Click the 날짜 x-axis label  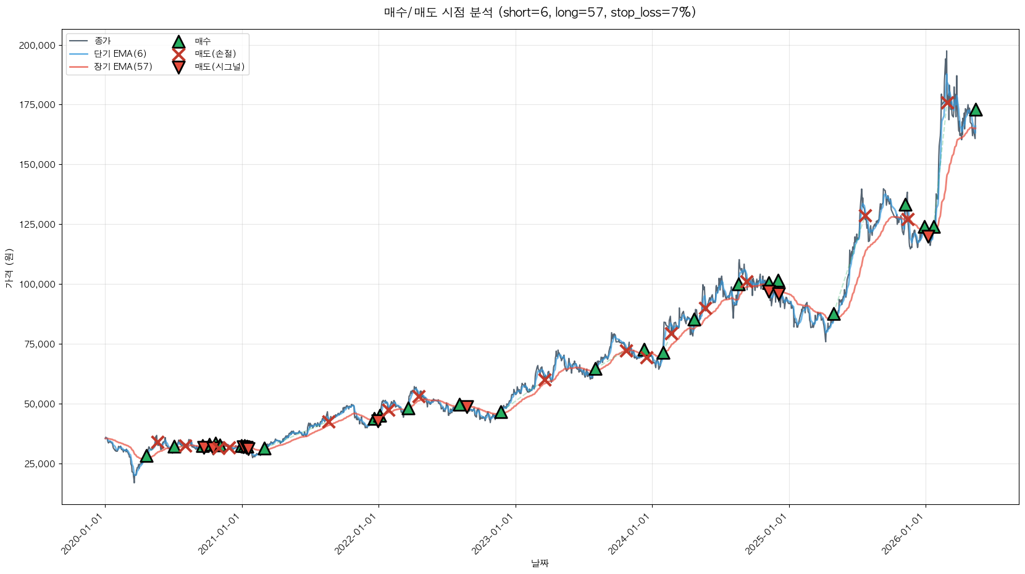click(x=540, y=563)
